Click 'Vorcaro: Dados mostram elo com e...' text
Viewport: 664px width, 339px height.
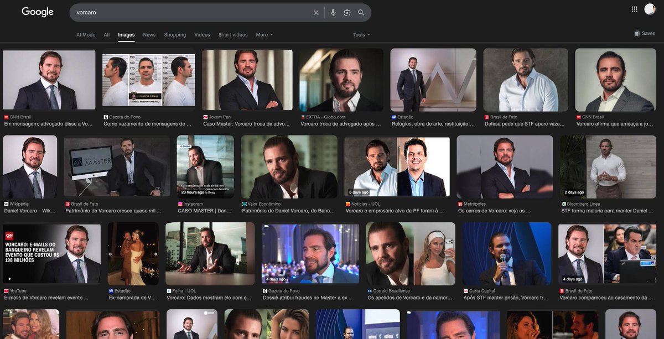(x=209, y=298)
